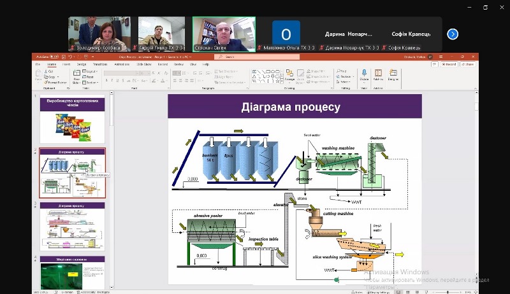Click the text highlight color button
The image size is (510, 294).
pos(154,80)
